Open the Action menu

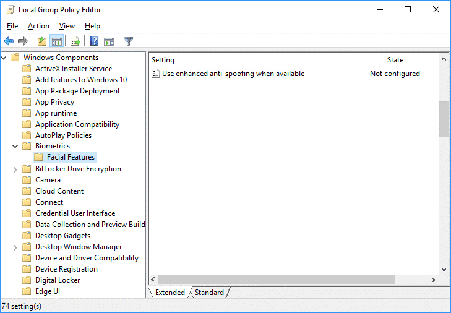[x=38, y=26]
